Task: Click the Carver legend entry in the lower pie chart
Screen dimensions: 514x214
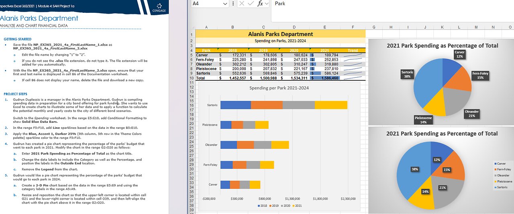Action: click(500, 164)
